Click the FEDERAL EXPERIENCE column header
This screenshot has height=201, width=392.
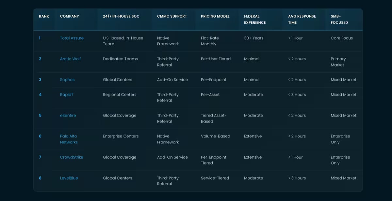pos(255,20)
